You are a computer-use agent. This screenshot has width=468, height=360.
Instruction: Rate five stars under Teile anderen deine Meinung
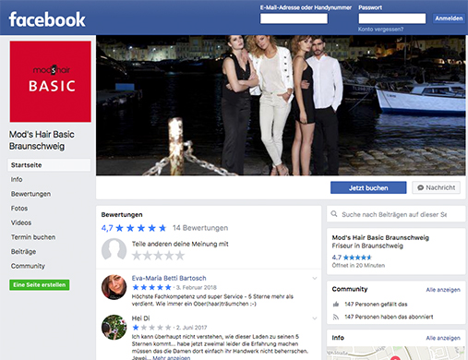[180, 256]
